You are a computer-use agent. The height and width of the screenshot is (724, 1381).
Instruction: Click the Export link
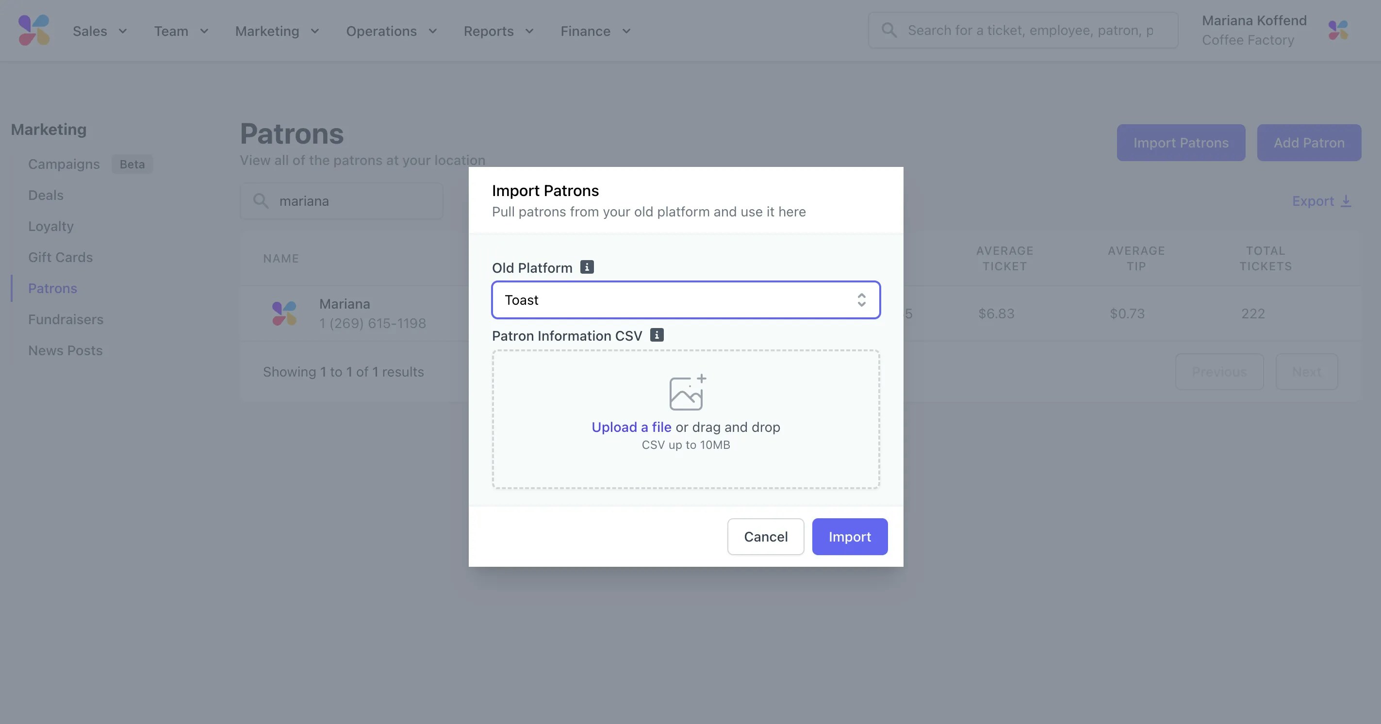click(x=1321, y=201)
